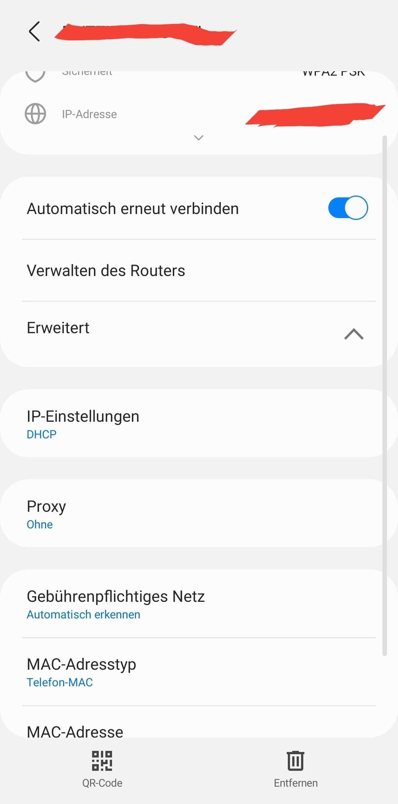
Task: Tap the Entfernen text label
Action: (296, 783)
